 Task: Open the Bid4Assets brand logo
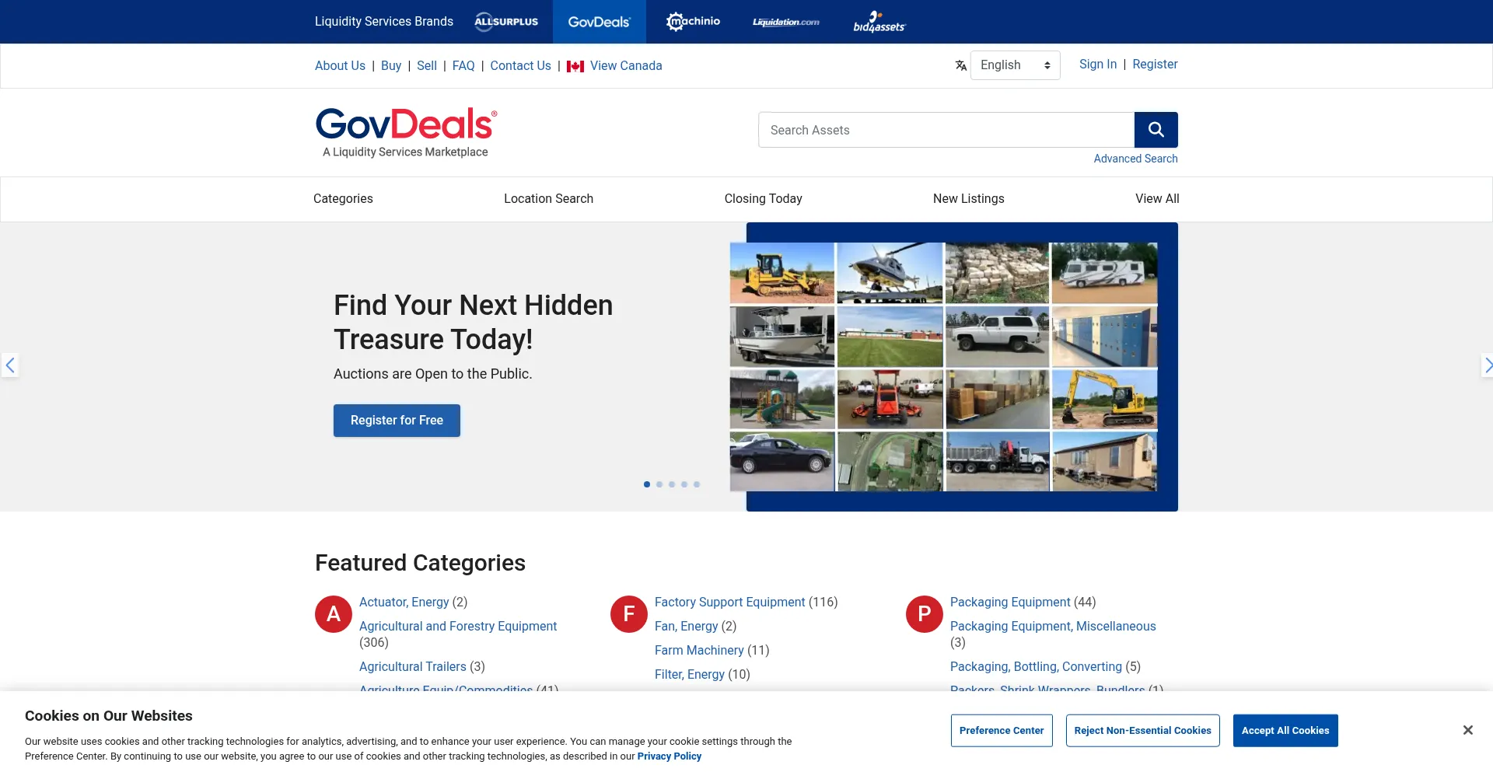click(x=879, y=22)
